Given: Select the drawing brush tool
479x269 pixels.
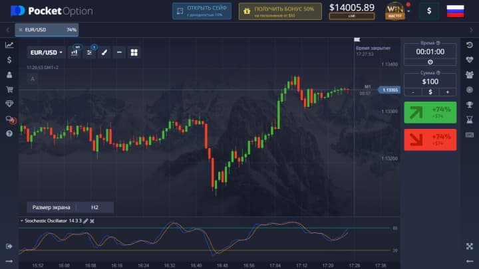Looking at the screenshot, I should pyautogui.click(x=104, y=52).
